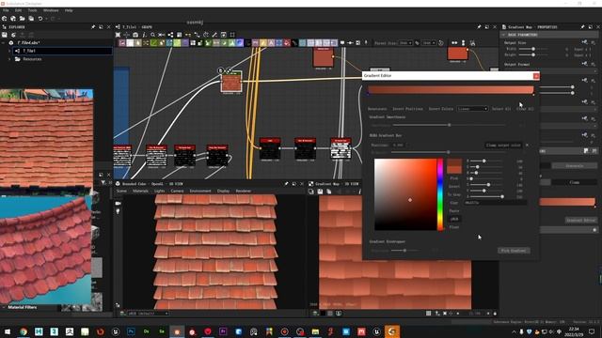Click the horizontal arrows icon in graph toolbar
The image size is (602, 338).
[454, 43]
